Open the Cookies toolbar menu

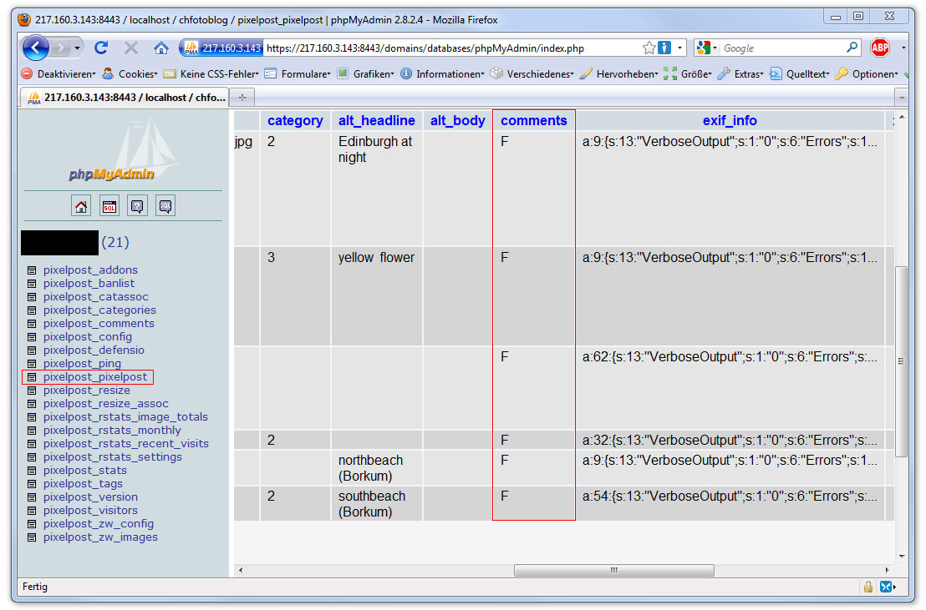coord(130,73)
